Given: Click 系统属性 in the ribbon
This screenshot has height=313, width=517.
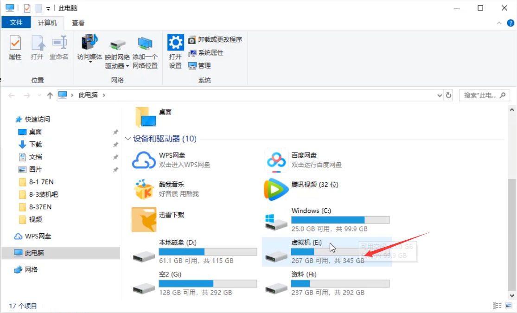Looking at the screenshot, I should [x=206, y=53].
